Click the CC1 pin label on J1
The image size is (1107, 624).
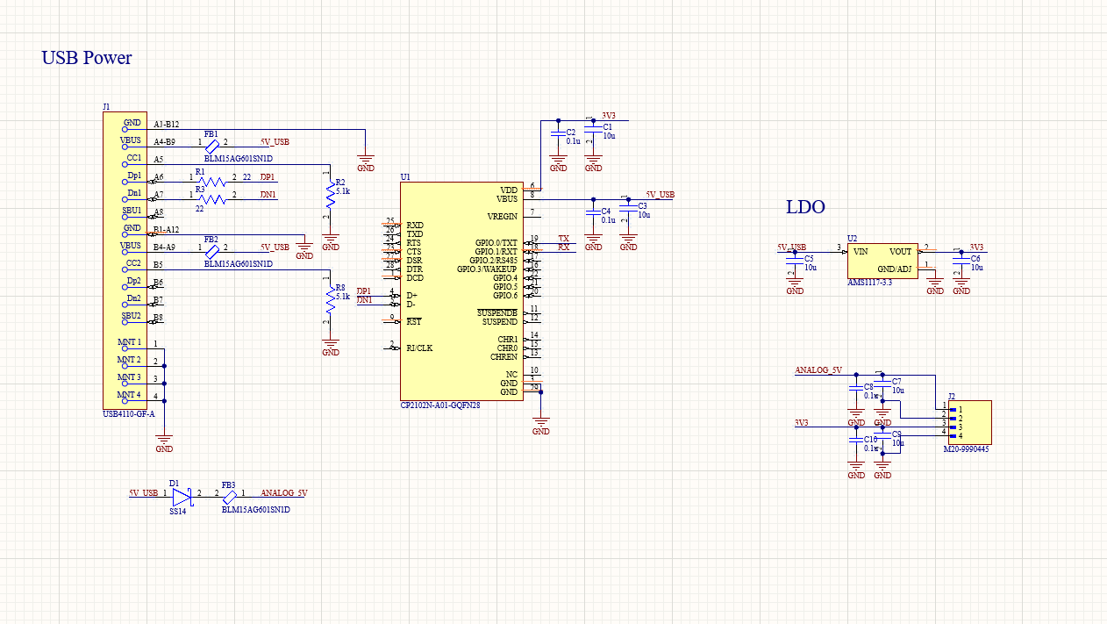(x=134, y=158)
